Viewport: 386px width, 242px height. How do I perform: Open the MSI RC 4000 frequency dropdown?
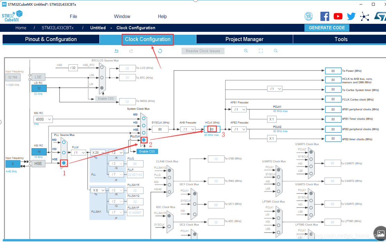(x=43, y=119)
